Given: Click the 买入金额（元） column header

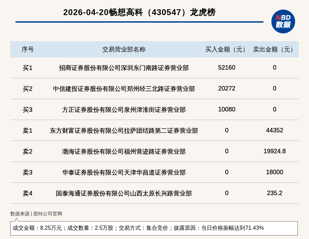Looking at the screenshot, I should pos(227,49).
